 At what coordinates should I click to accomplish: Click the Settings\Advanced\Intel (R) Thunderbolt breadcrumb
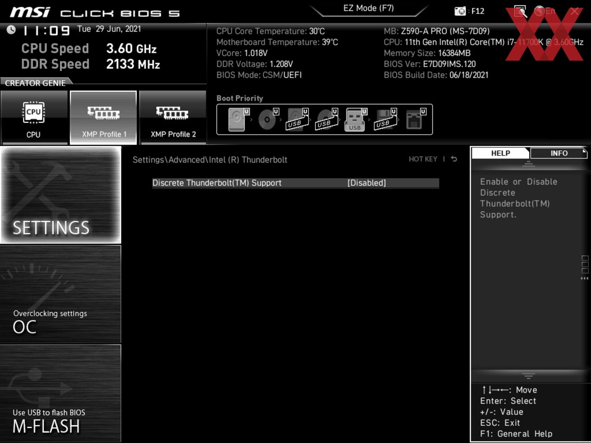(210, 160)
